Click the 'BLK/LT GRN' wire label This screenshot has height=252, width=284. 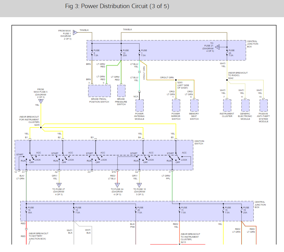(20, 177)
